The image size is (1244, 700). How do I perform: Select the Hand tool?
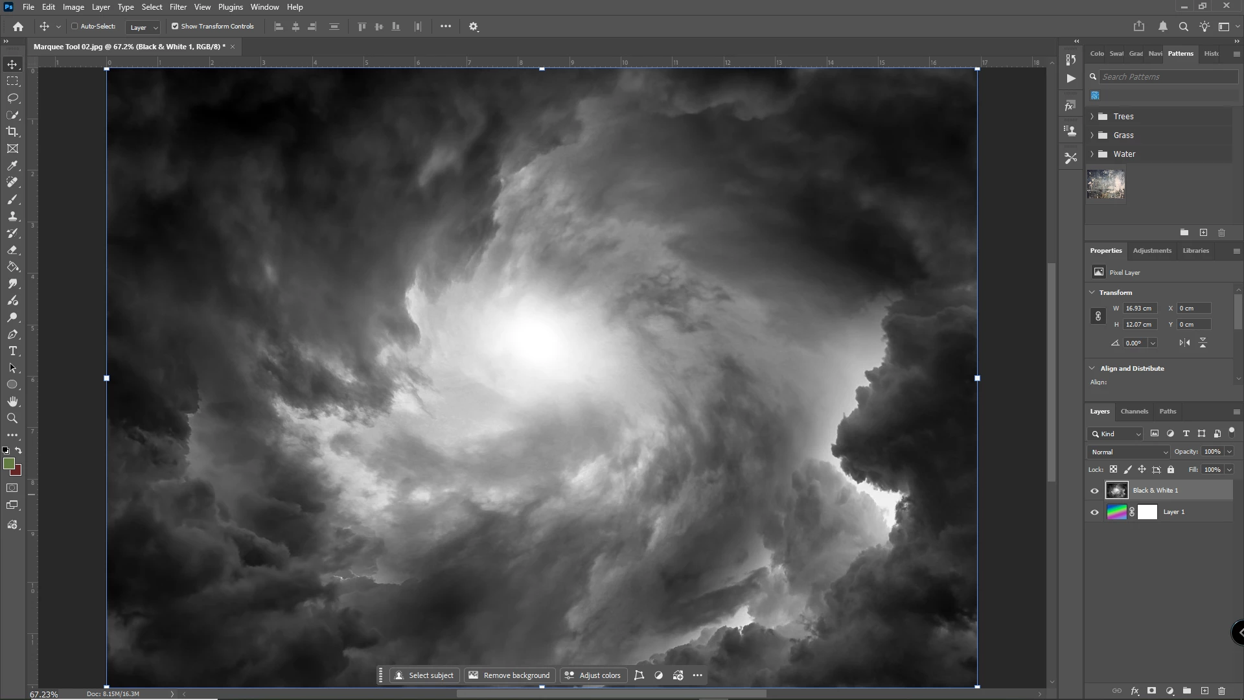point(12,402)
